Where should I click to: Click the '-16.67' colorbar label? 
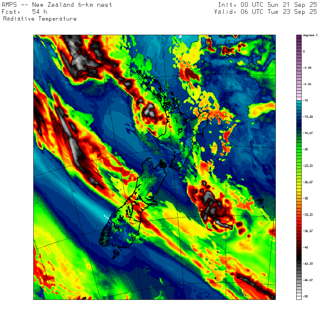click(x=308, y=133)
